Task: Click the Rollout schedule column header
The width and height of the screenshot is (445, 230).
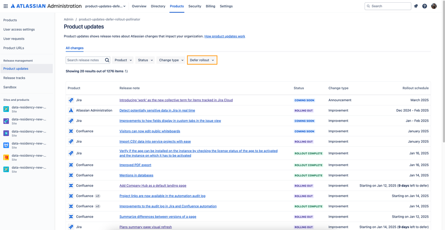Action: pyautogui.click(x=416, y=88)
